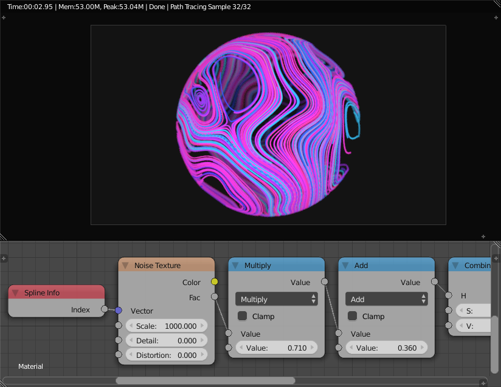Increase Distortion with right arrow
The width and height of the screenshot is (501, 387).
(x=202, y=355)
